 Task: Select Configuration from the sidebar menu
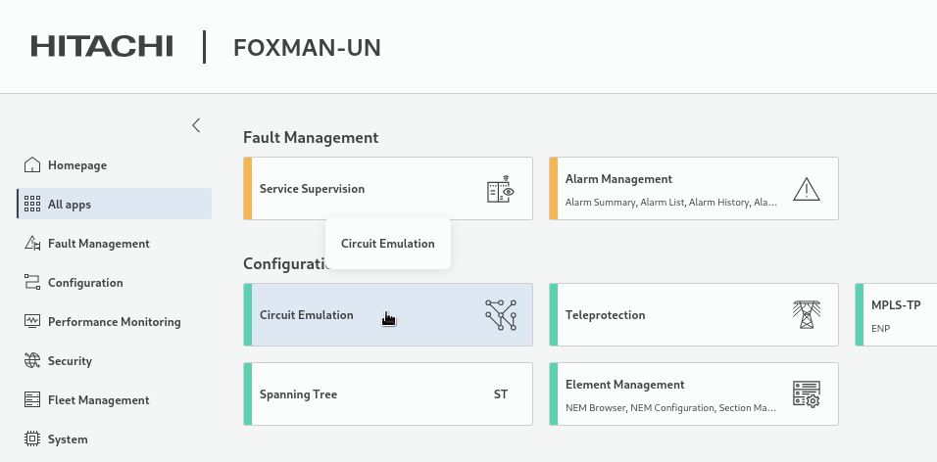pos(85,283)
